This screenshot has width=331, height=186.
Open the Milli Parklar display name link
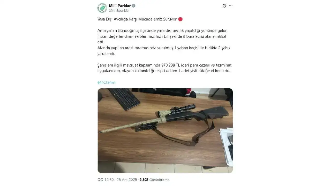120,6
